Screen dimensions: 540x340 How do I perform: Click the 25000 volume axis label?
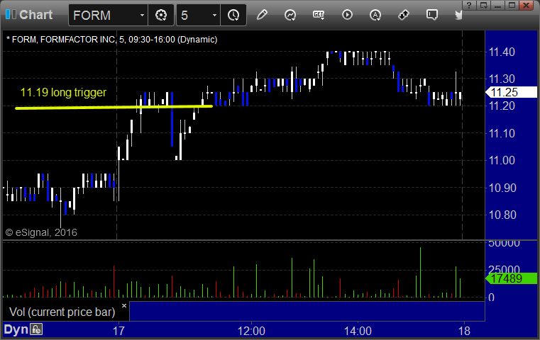pyautogui.click(x=504, y=270)
